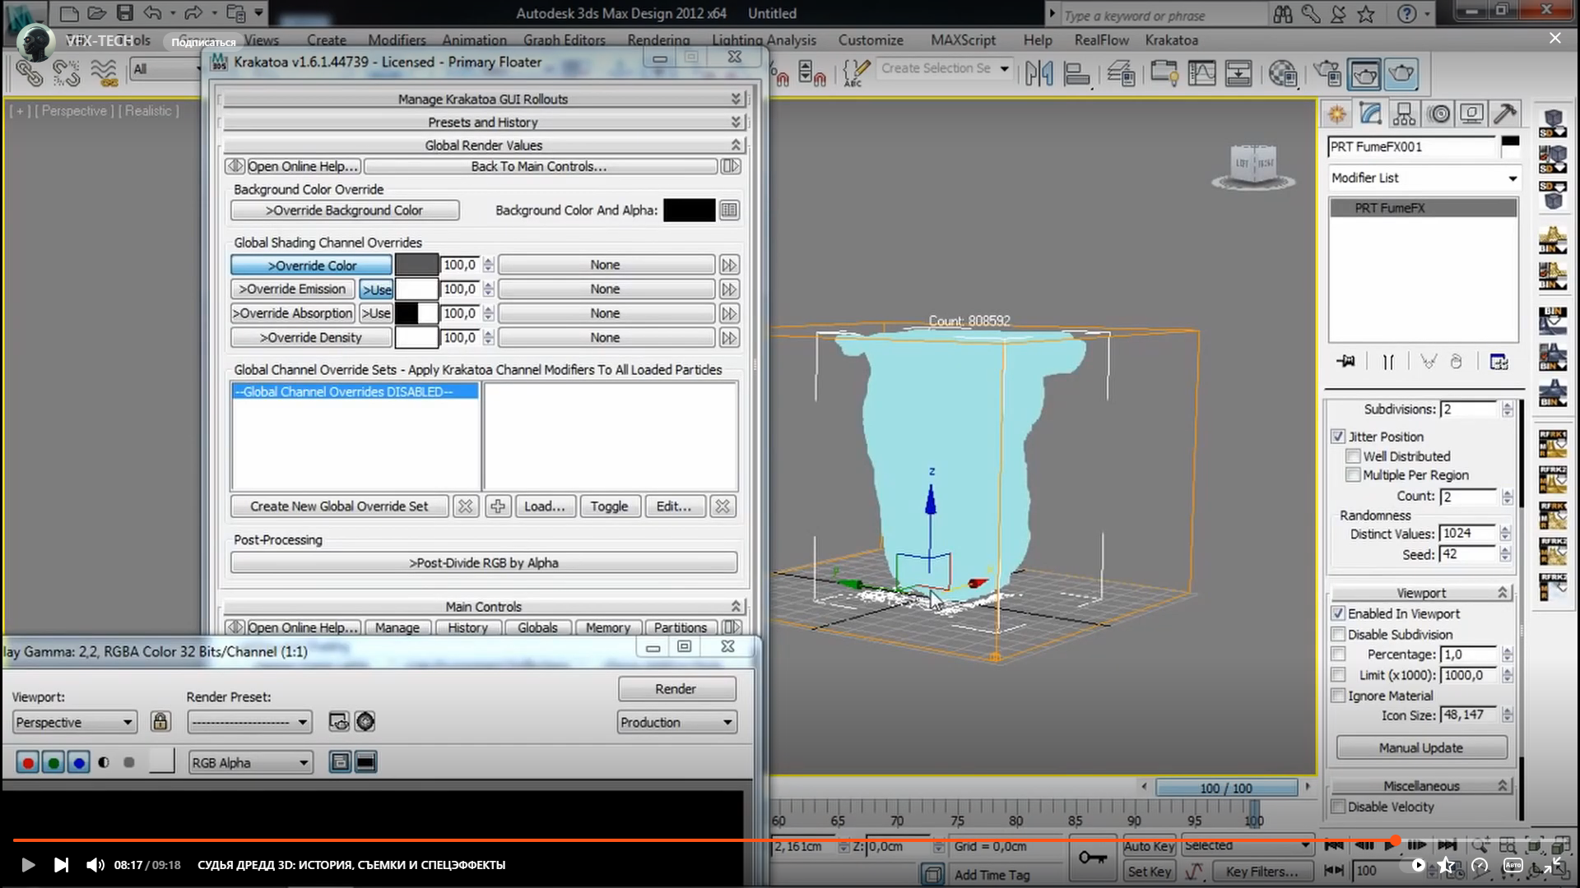Lock viewport to render padlock icon

tap(160, 722)
